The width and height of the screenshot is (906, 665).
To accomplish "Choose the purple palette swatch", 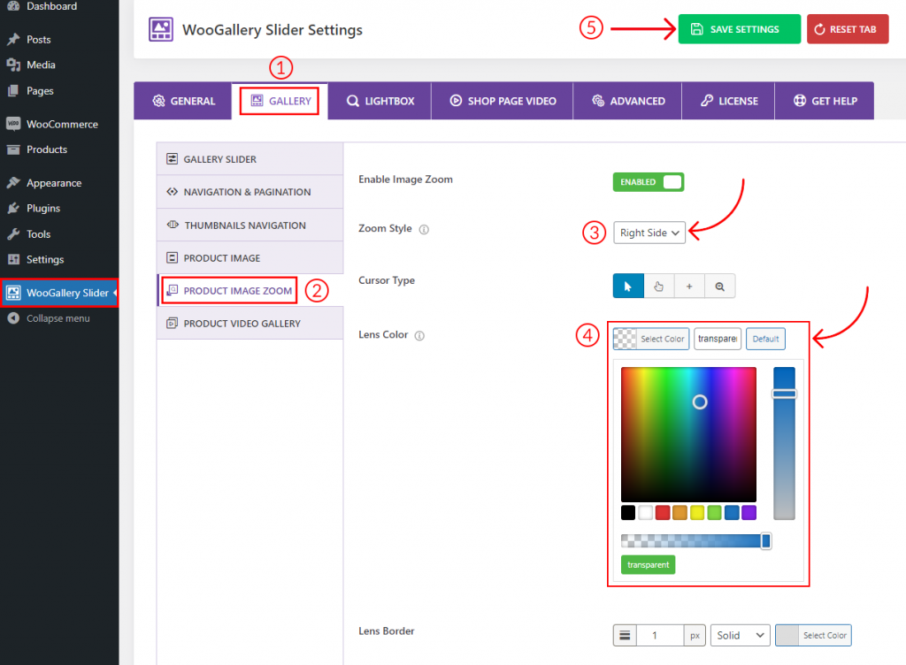I will [x=749, y=513].
